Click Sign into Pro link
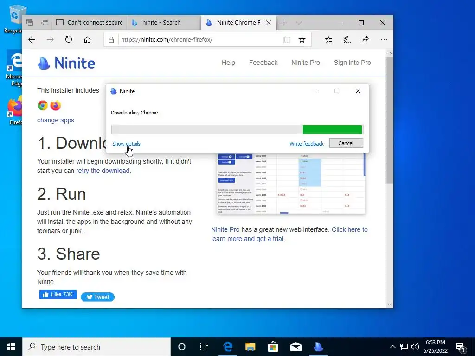The width and height of the screenshot is (475, 356). tap(353, 63)
